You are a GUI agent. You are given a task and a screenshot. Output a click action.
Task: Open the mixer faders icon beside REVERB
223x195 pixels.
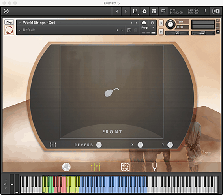pyautogui.click(x=53, y=144)
